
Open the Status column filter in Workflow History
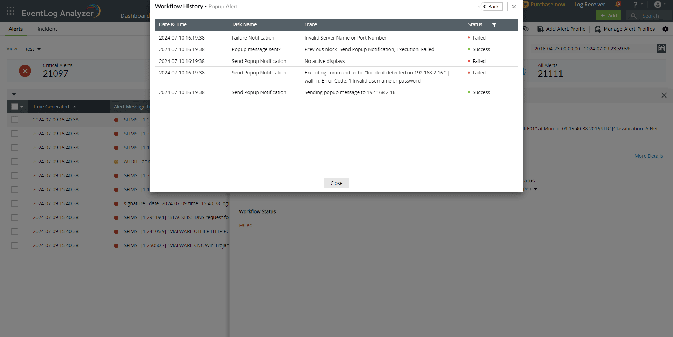coord(494,25)
